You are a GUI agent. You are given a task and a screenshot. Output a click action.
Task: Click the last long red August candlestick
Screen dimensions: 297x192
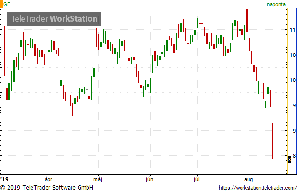273,145
